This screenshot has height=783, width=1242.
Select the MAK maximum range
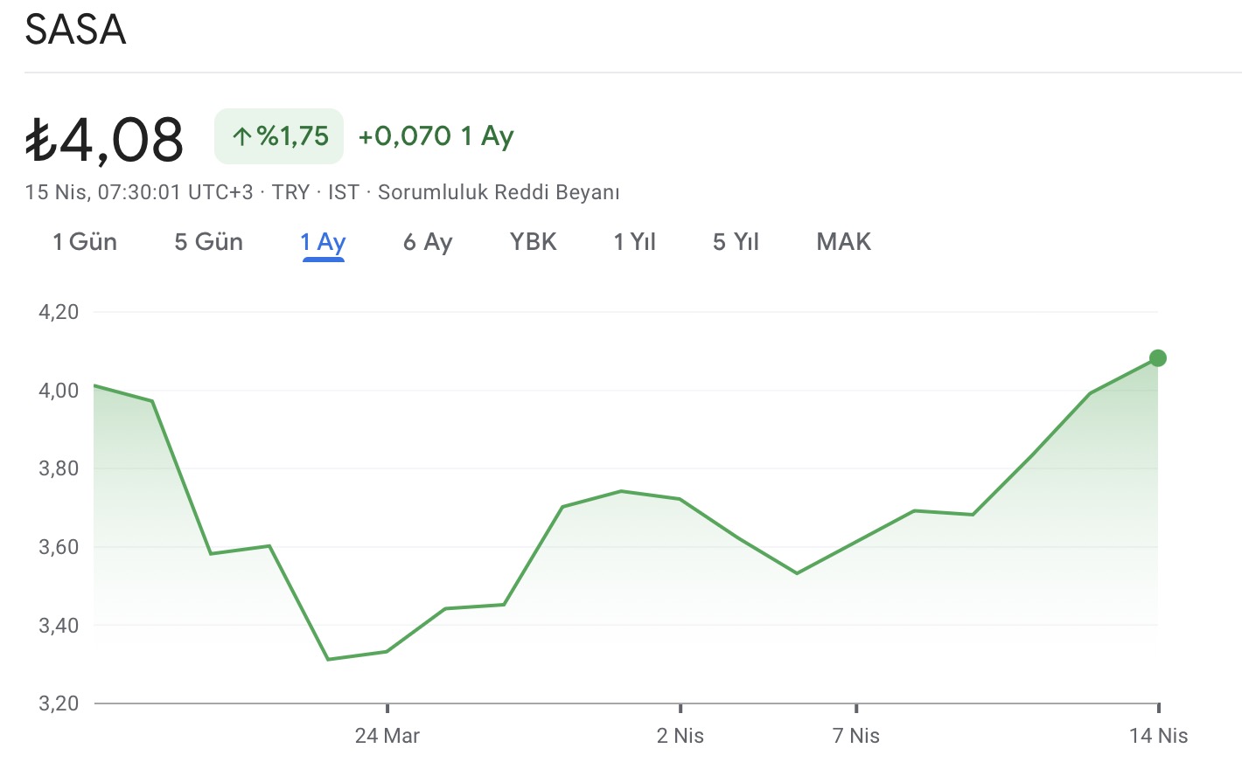point(844,242)
